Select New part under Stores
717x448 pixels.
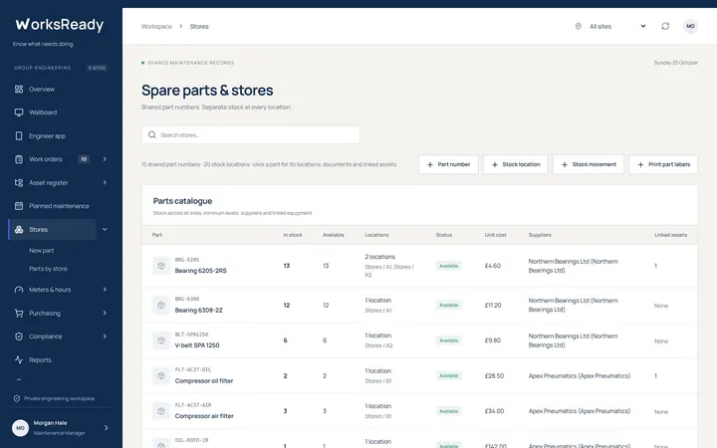41,251
